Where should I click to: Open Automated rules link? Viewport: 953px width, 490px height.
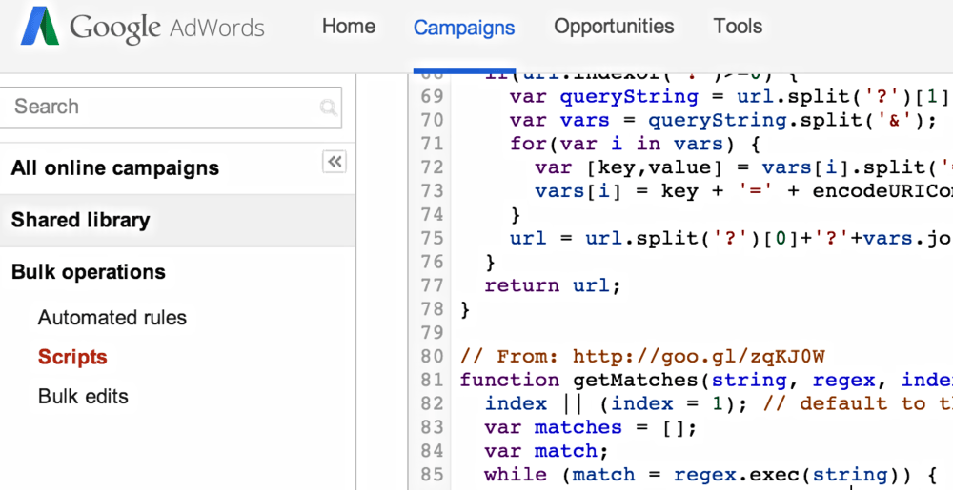(112, 318)
